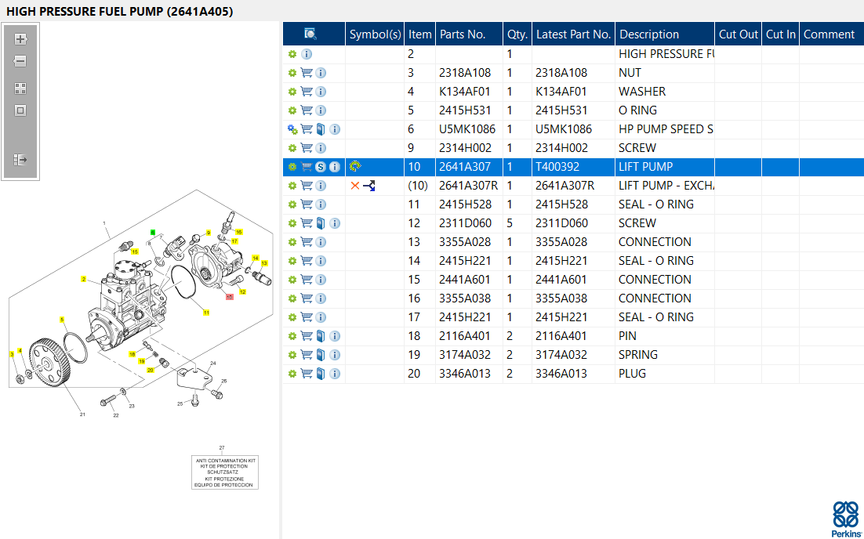Click the S supersession icon on LIFT PUMP row

click(x=321, y=167)
